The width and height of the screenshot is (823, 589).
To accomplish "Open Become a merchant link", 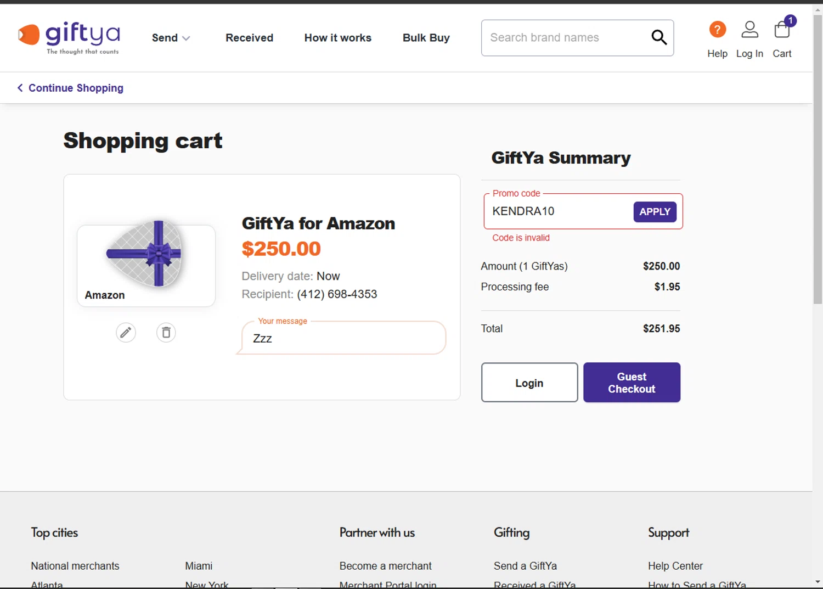I will click(385, 566).
